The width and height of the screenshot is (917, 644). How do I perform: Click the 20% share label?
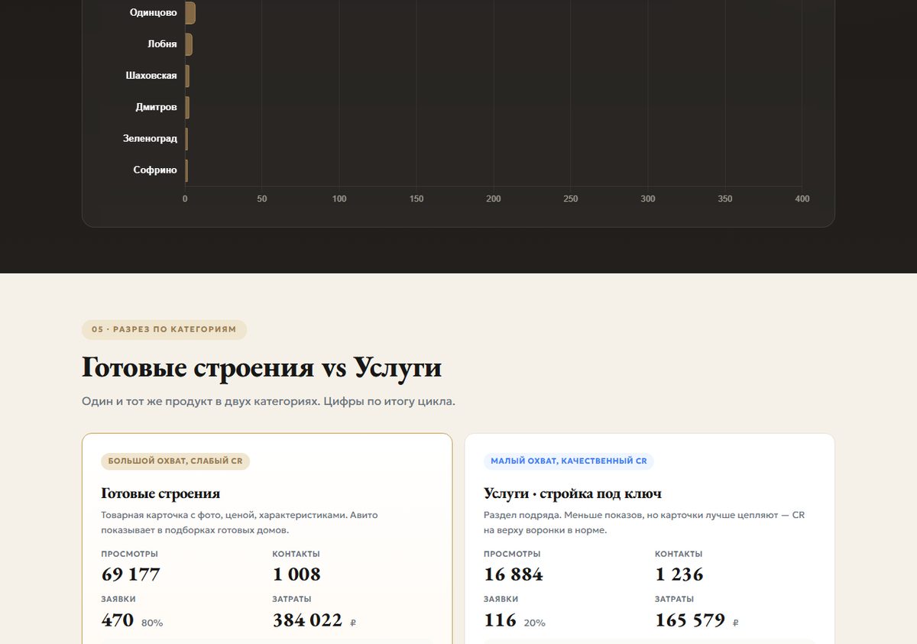pos(535,623)
